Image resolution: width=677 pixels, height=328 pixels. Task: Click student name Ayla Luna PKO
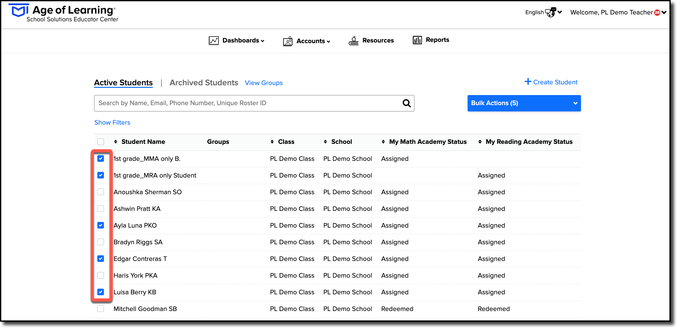tap(135, 225)
